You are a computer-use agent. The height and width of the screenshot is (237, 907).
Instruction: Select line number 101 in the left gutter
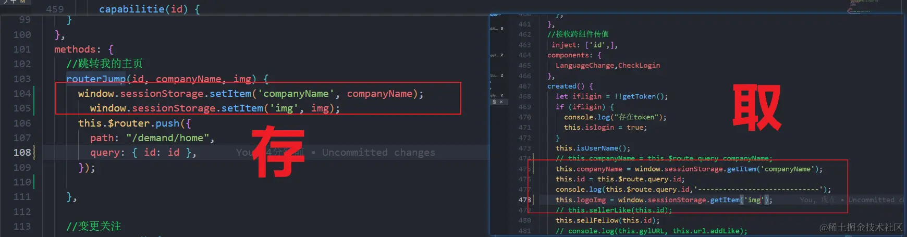click(22, 49)
